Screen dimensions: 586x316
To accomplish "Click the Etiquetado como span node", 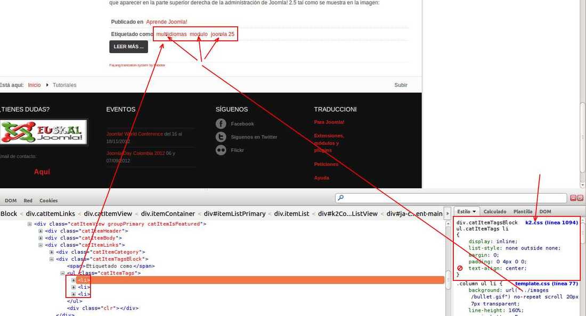I will [x=111, y=266].
